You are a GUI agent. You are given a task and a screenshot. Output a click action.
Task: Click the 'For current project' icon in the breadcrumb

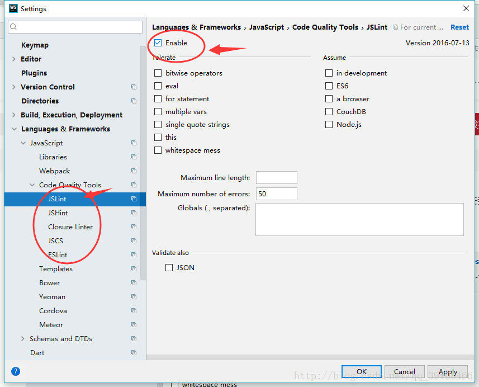point(395,27)
